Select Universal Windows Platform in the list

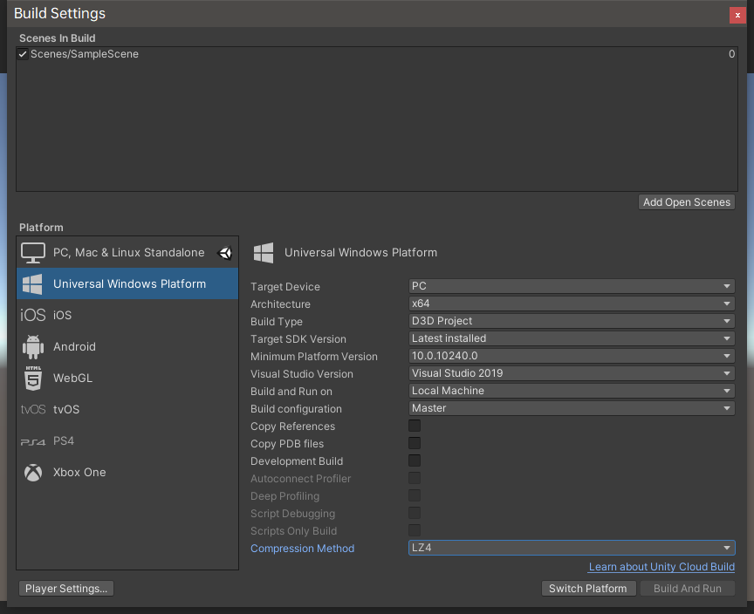pos(127,284)
